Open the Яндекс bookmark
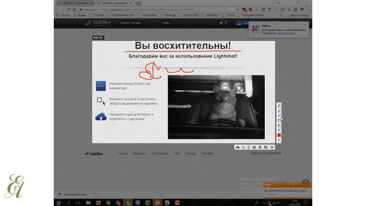 tap(79, 15)
